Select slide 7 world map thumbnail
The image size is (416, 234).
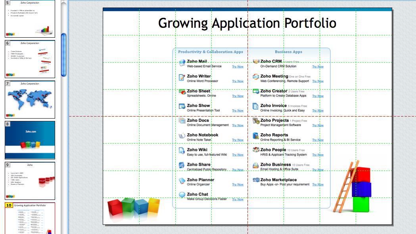click(x=30, y=100)
